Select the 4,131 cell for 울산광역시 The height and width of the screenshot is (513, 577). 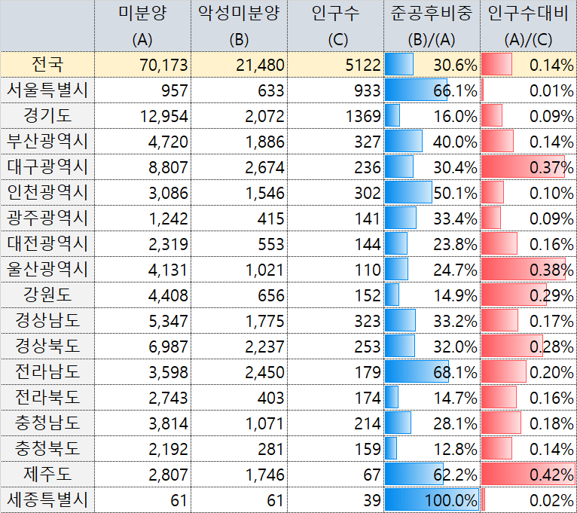[143, 270]
